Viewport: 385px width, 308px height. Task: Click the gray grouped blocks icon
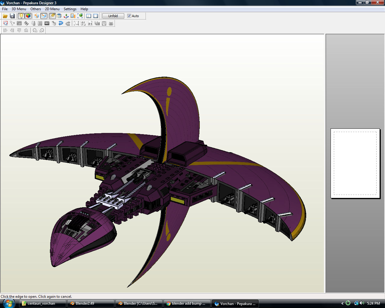97,23
